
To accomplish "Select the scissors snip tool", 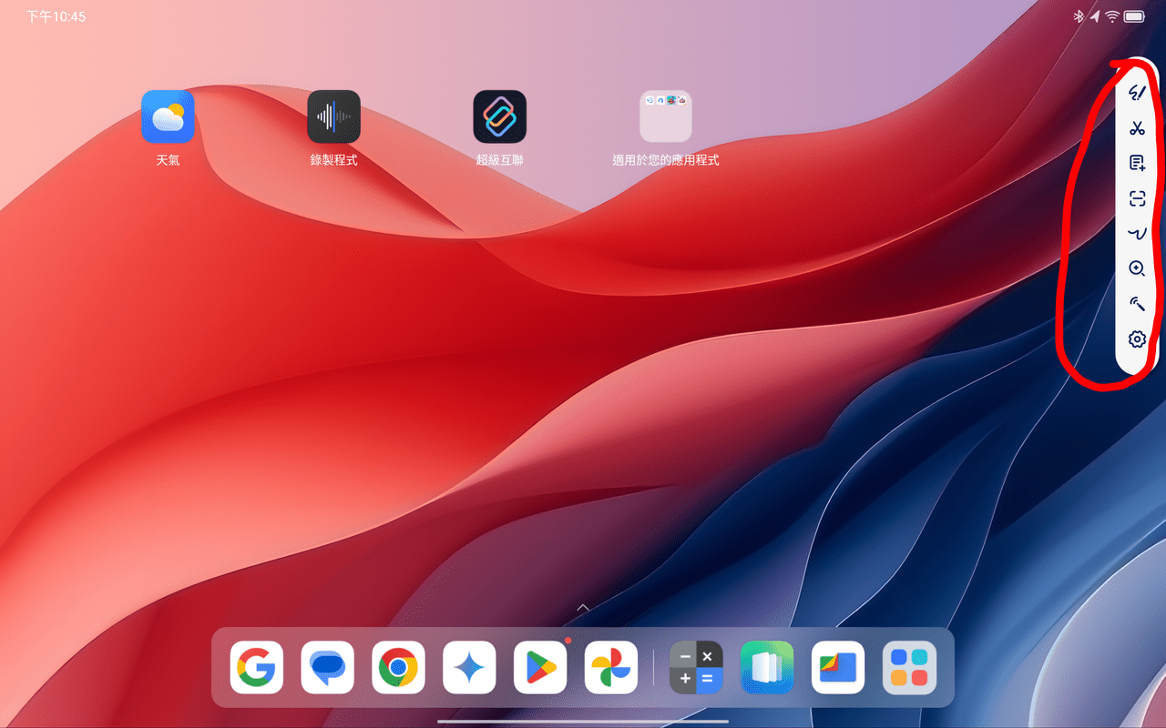I will tap(1137, 128).
